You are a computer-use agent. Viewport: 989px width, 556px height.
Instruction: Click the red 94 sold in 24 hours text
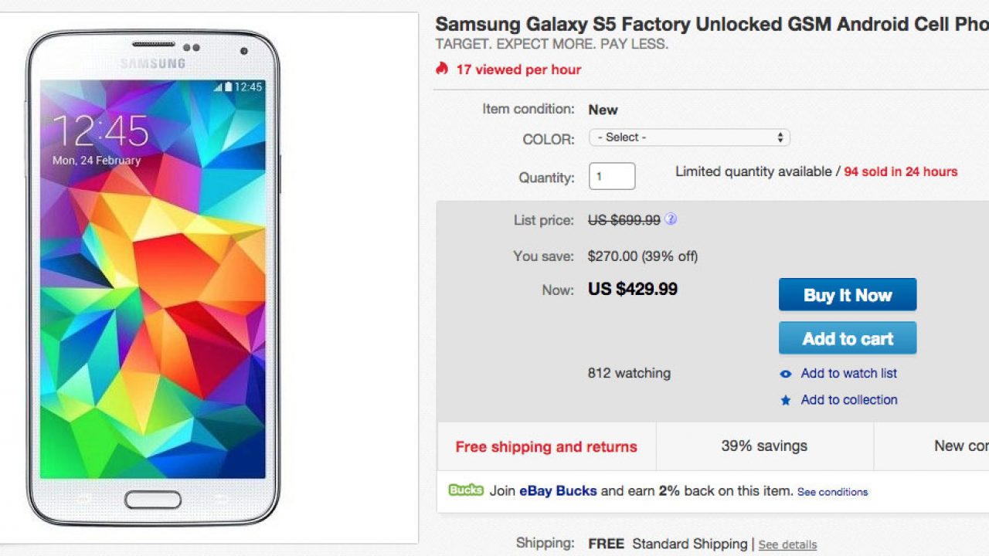[900, 171]
